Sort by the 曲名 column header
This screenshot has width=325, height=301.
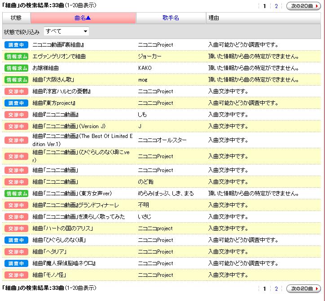coord(83,18)
